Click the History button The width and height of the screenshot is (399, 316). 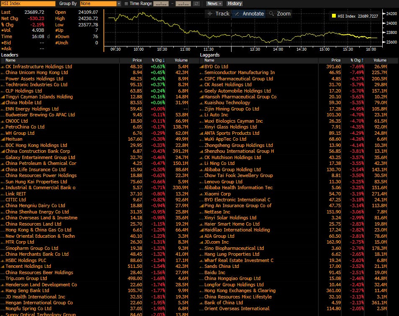234,4
